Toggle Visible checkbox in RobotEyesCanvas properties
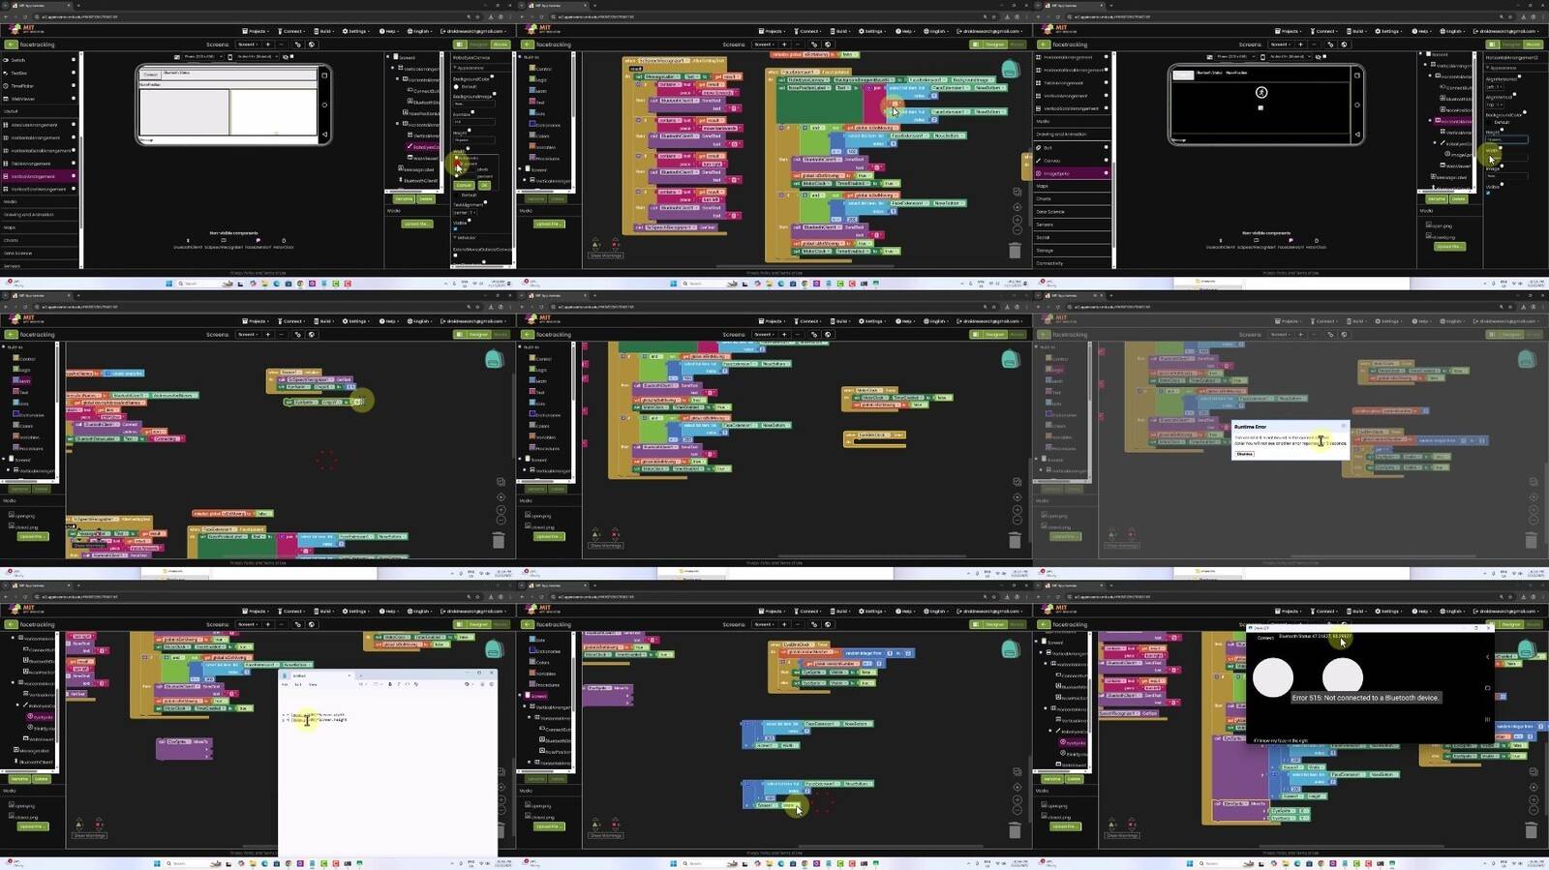 (456, 229)
